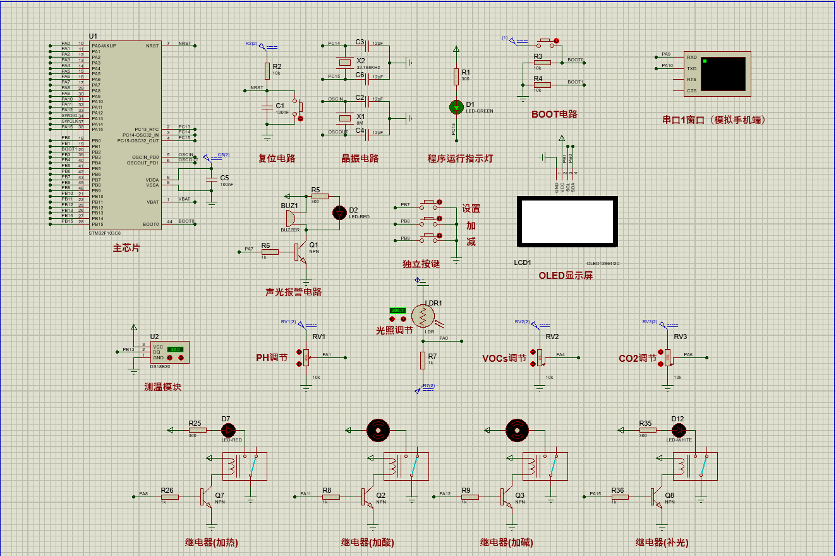Select the motor above acid relay
The image size is (836, 556).
point(378,431)
